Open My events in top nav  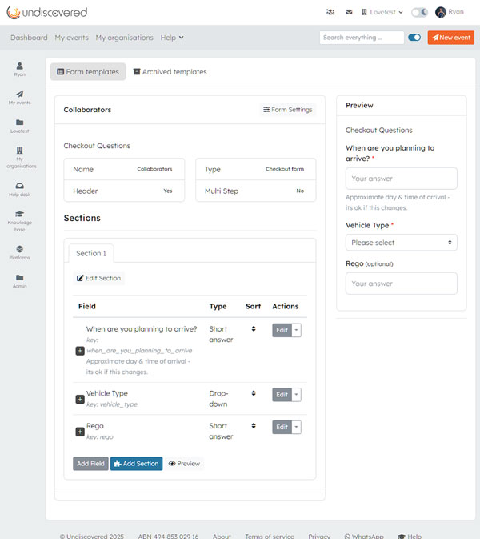tap(71, 38)
